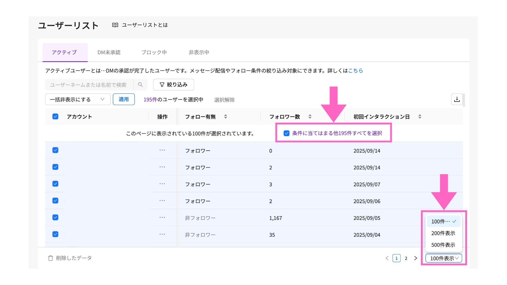Switch to the ブロック中 tab

click(154, 52)
